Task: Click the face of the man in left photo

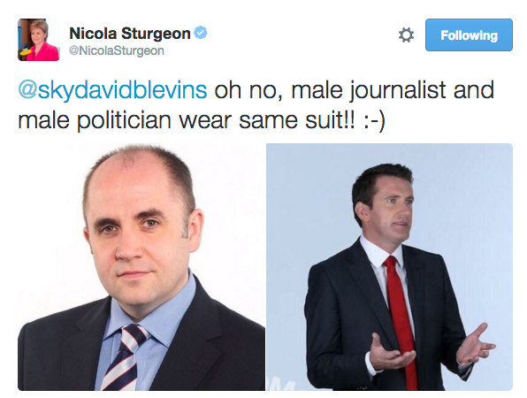Action: pos(138,232)
